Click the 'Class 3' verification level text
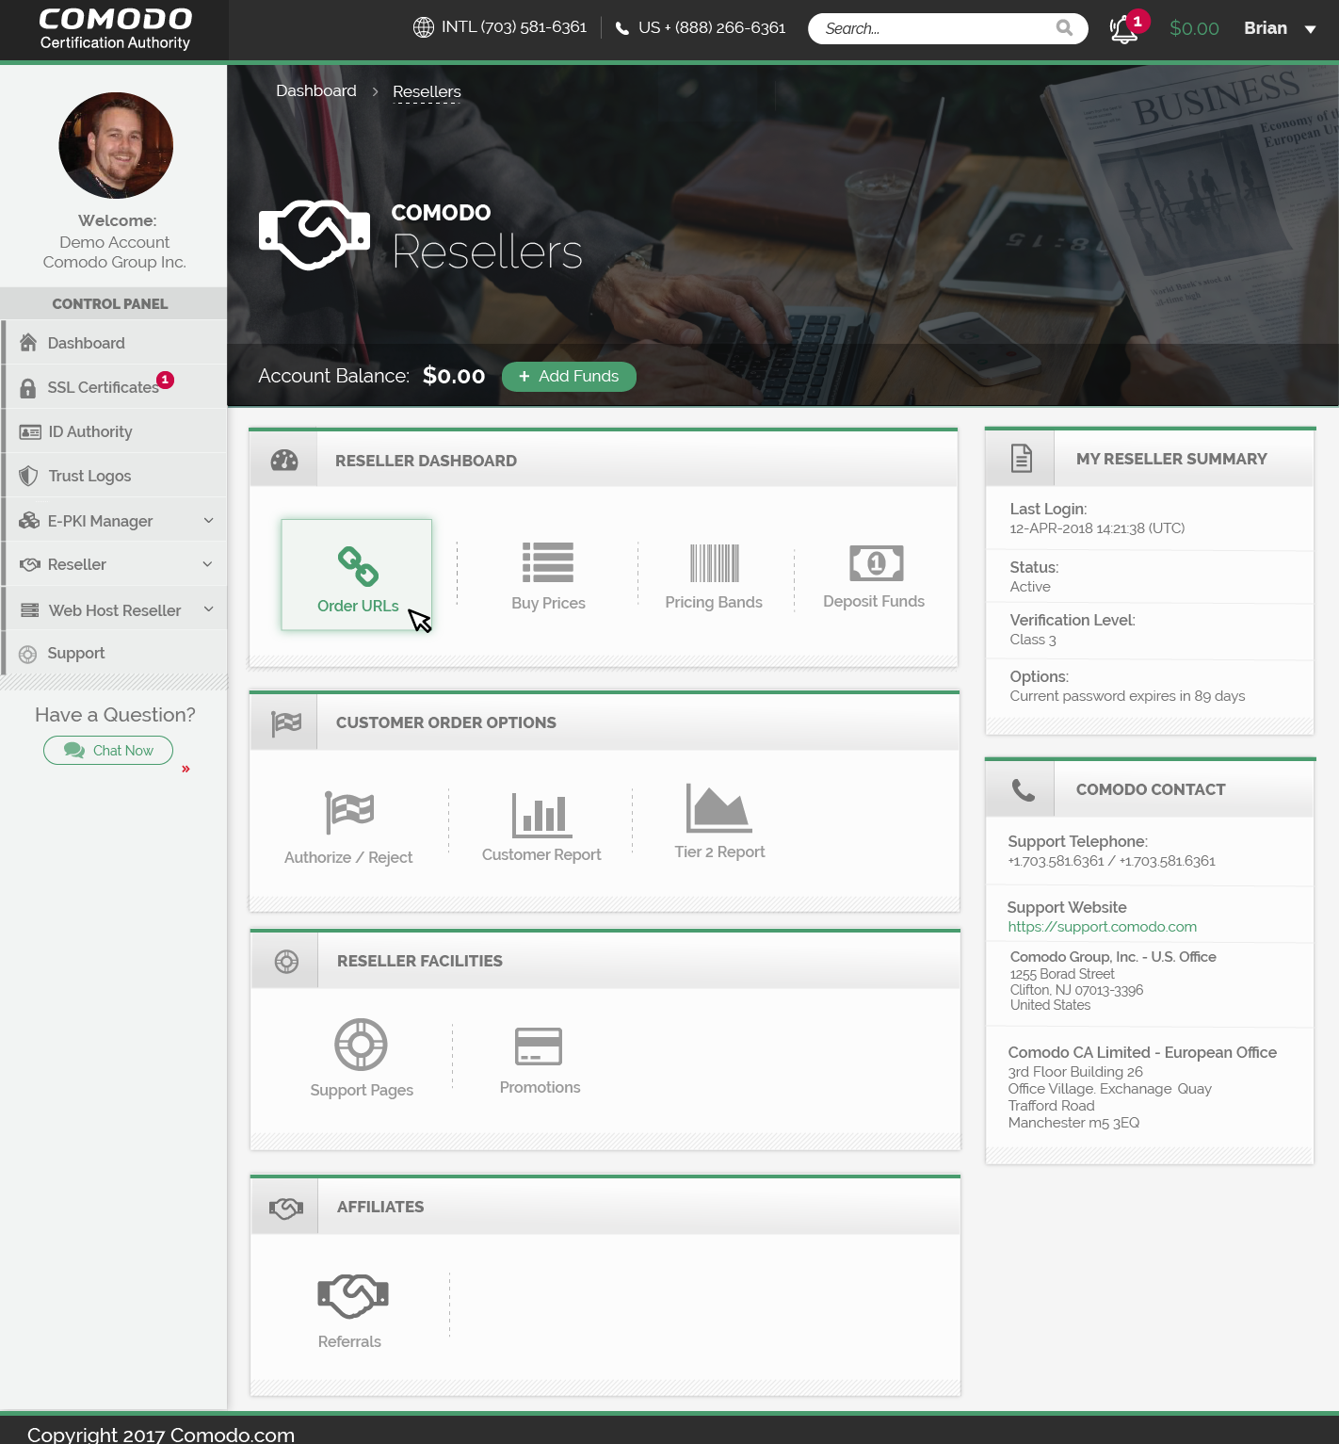The height and width of the screenshot is (1444, 1339). coord(1033,640)
